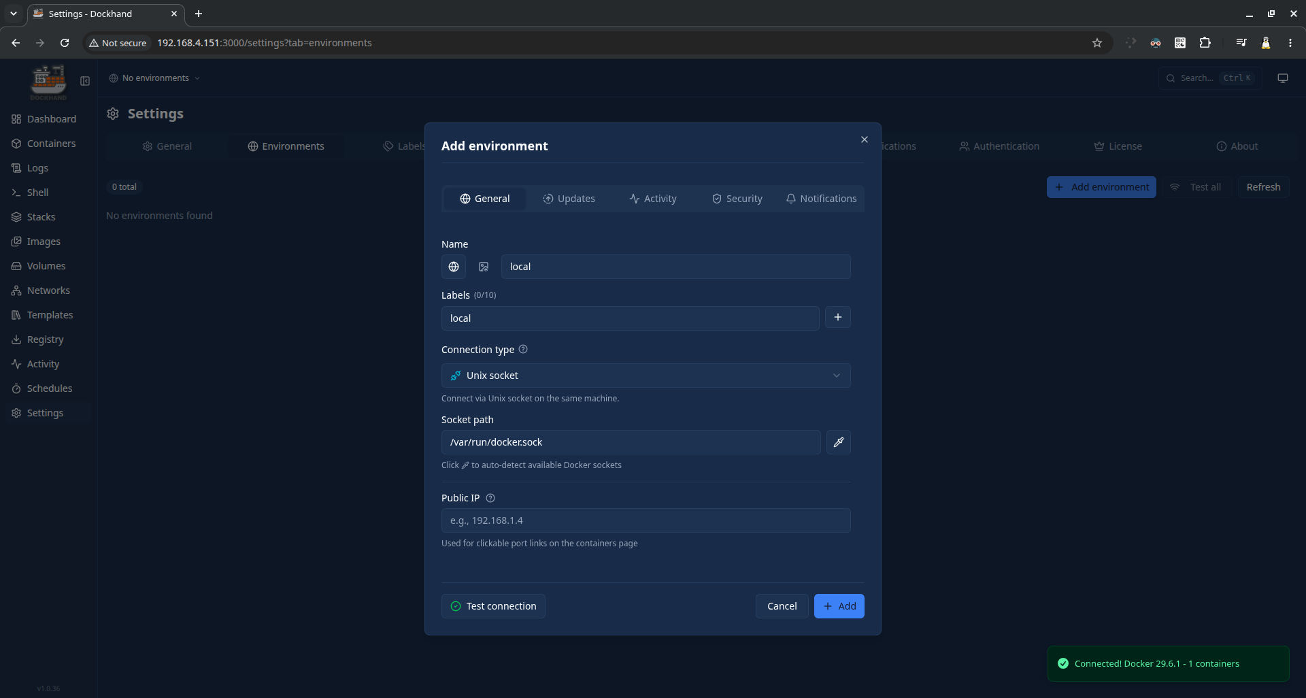Click the Connected Docker toast notification
This screenshot has height=698, width=1306.
click(1168, 663)
